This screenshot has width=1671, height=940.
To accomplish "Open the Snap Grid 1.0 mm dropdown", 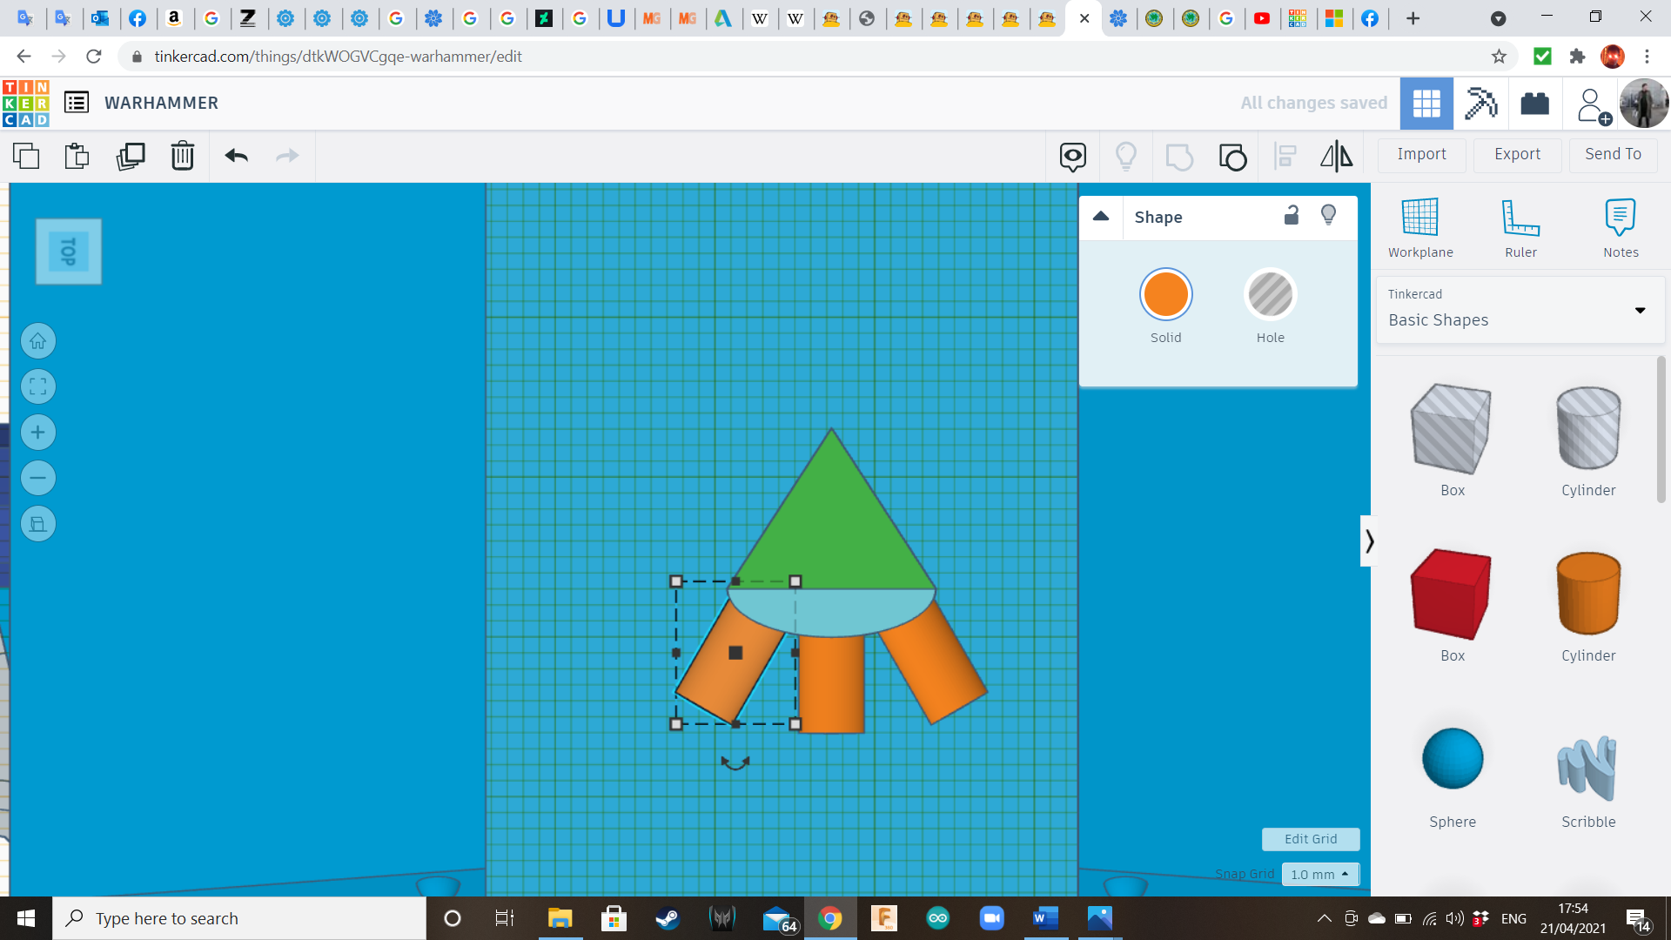I will click(1319, 874).
